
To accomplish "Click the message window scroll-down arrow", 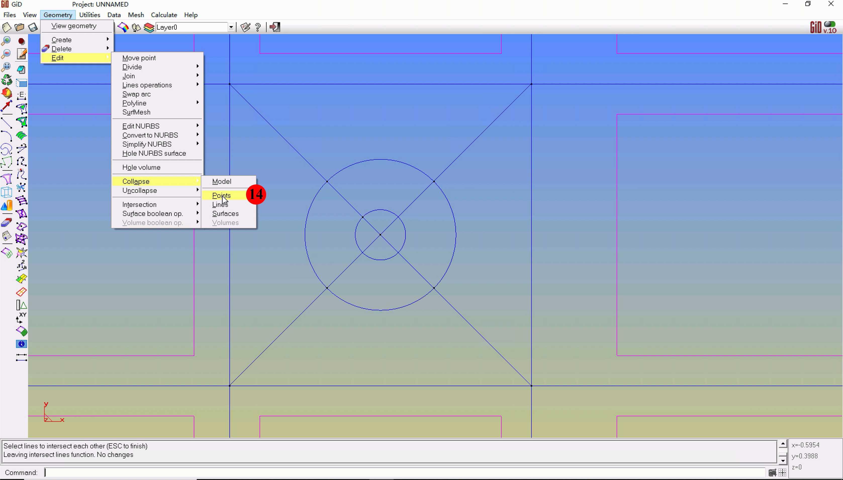I will tap(783, 460).
